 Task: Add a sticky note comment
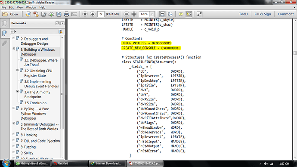(x=181, y=14)
